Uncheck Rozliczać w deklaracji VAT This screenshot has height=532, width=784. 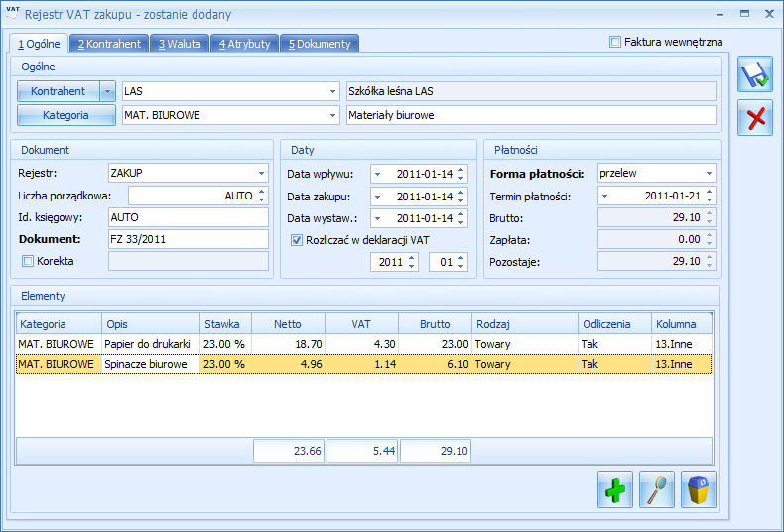coord(297,240)
